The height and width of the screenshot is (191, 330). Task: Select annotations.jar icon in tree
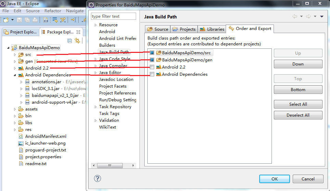click(x=27, y=82)
